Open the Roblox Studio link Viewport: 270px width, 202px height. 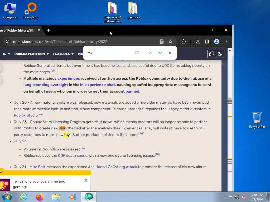(26, 115)
